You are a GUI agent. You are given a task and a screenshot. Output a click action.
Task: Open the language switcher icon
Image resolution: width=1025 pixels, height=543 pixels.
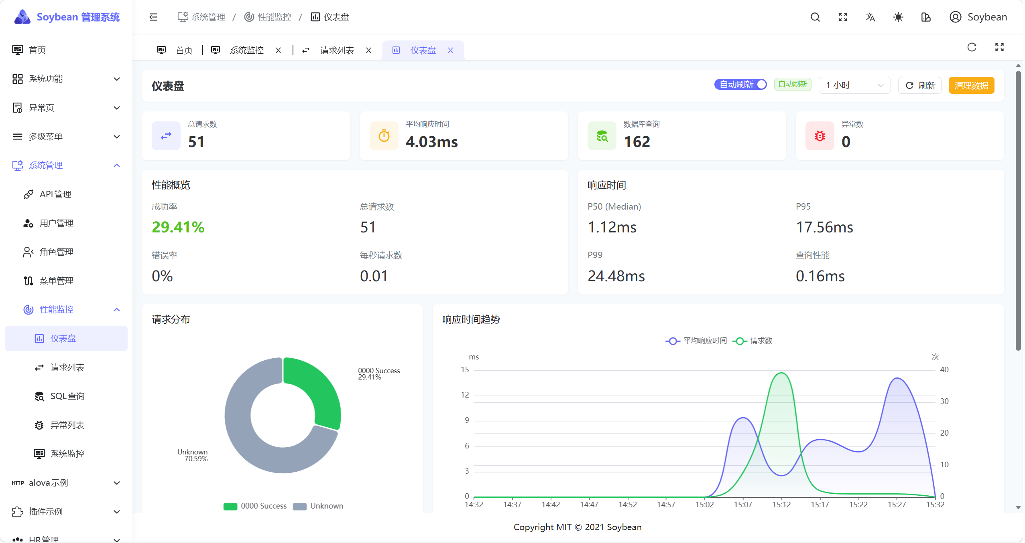click(870, 17)
